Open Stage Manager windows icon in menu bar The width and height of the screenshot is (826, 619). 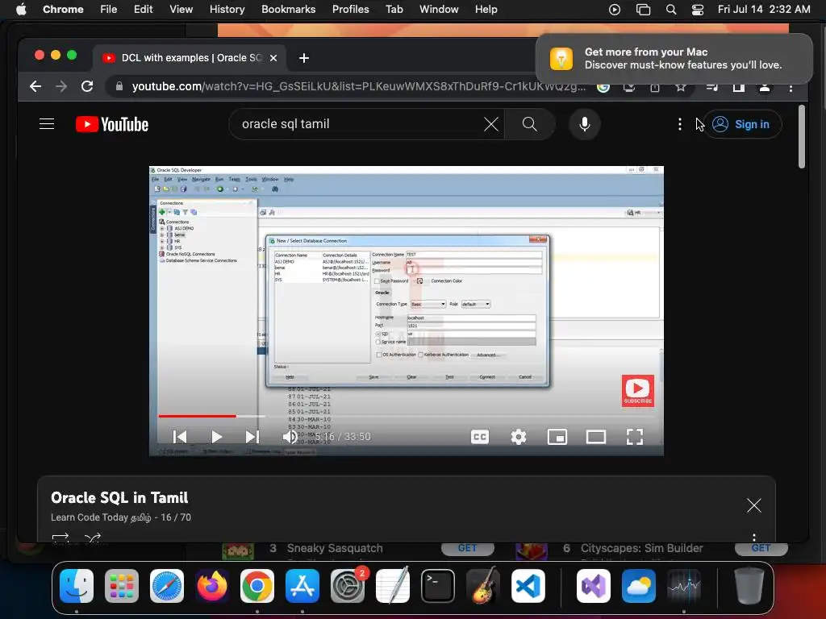tap(643, 10)
